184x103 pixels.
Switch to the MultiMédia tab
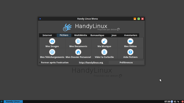pos(80,35)
